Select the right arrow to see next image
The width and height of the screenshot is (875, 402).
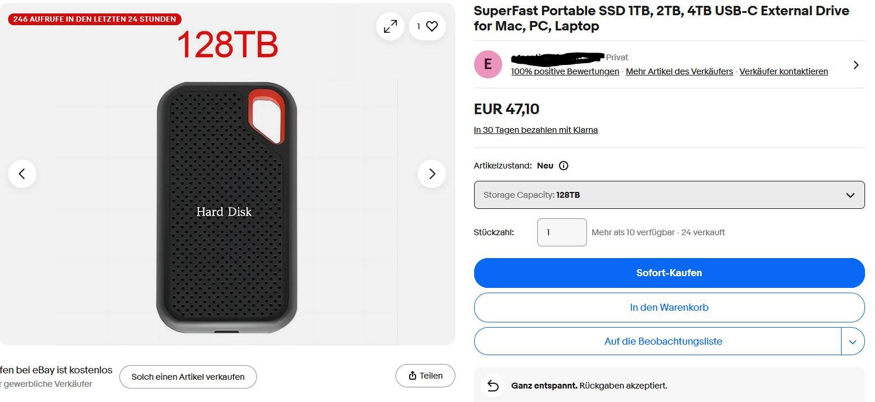(432, 174)
